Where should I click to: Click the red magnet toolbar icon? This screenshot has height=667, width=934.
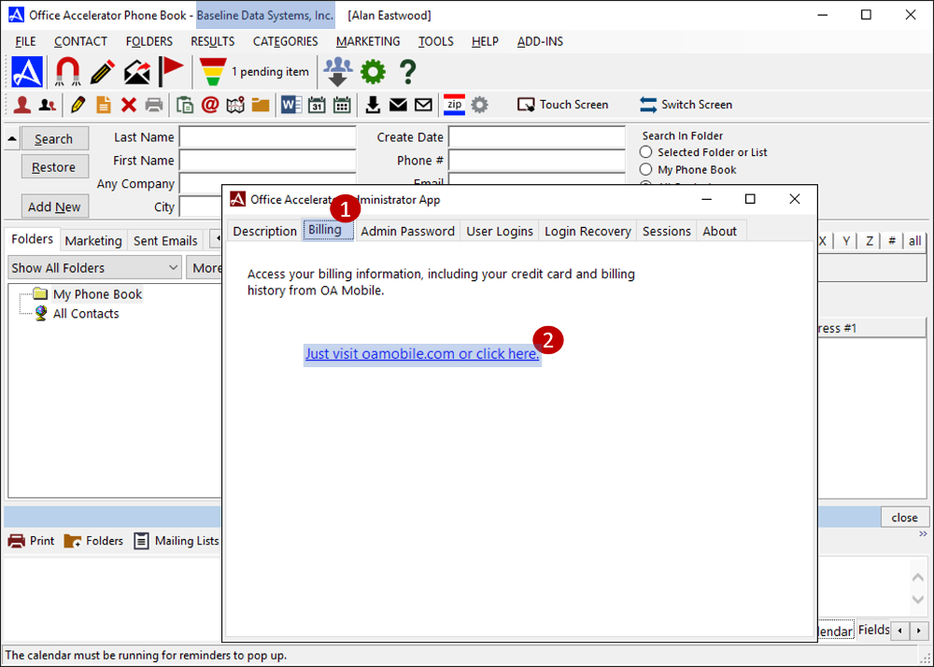pos(66,71)
